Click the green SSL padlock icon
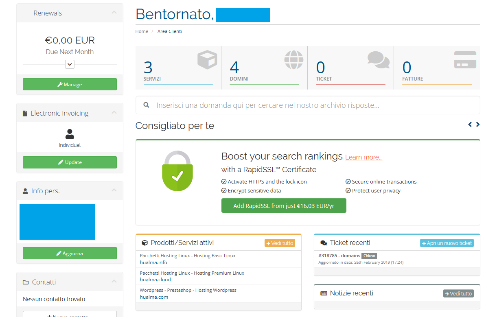The image size is (497, 317). tap(177, 171)
